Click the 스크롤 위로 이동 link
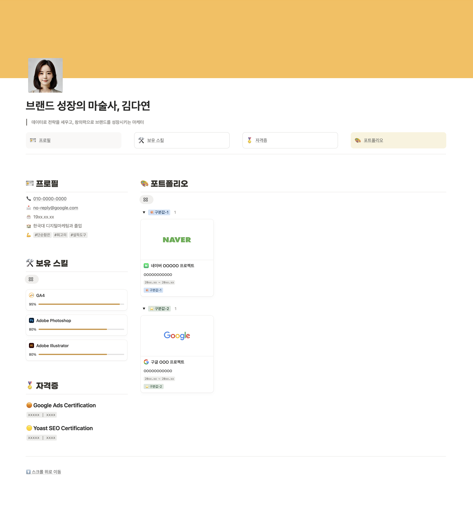 click(46, 472)
